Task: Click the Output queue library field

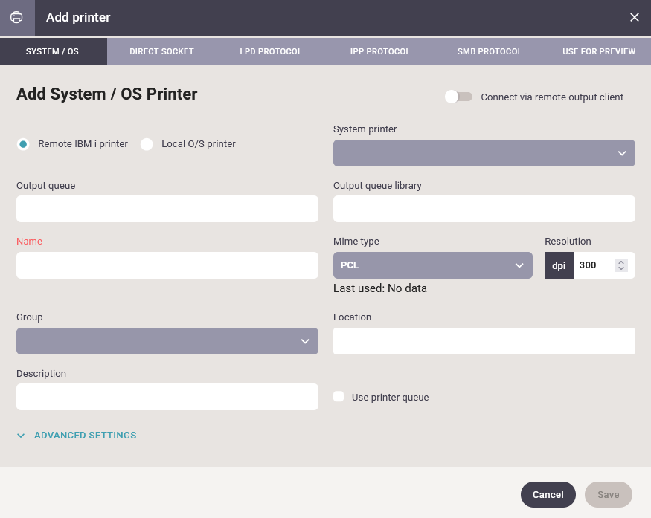Action: click(x=484, y=209)
